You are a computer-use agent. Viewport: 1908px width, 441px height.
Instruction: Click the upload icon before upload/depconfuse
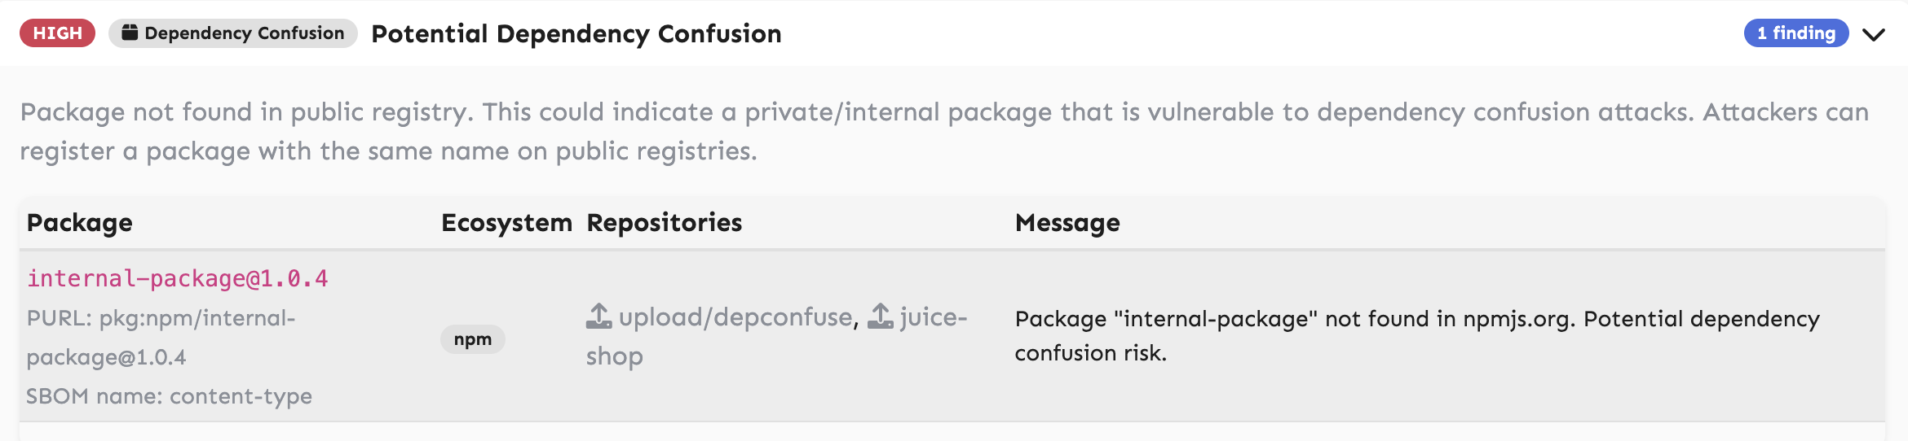point(598,317)
